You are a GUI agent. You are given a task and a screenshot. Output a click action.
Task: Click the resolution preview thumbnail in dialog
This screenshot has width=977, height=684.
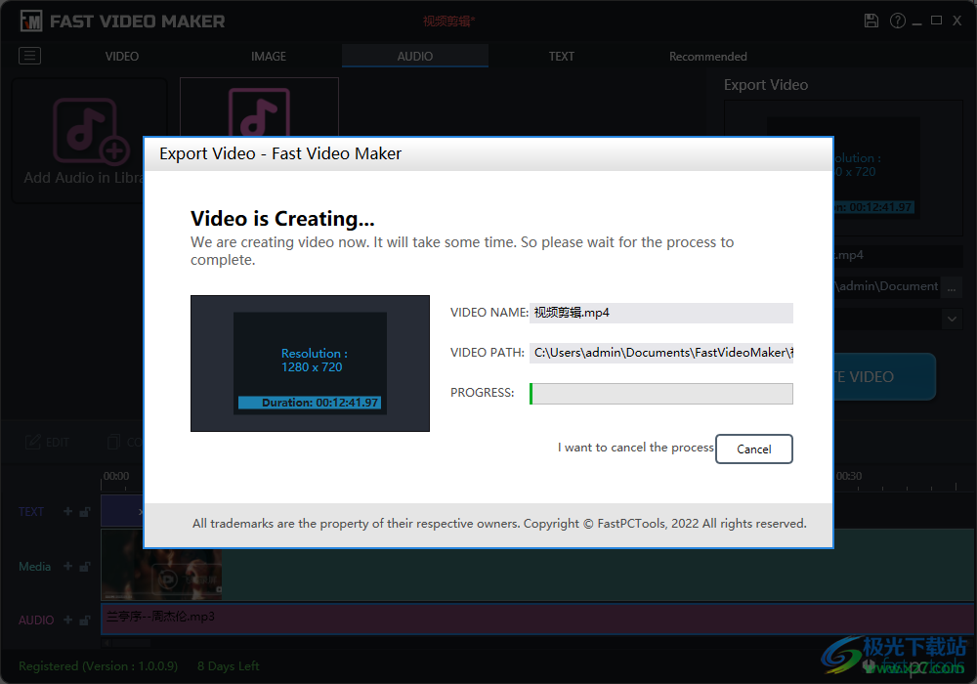[310, 363]
